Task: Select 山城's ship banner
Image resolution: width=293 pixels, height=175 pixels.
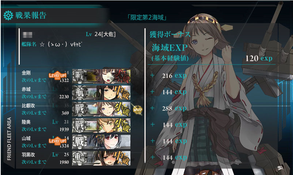Action: 101,142
